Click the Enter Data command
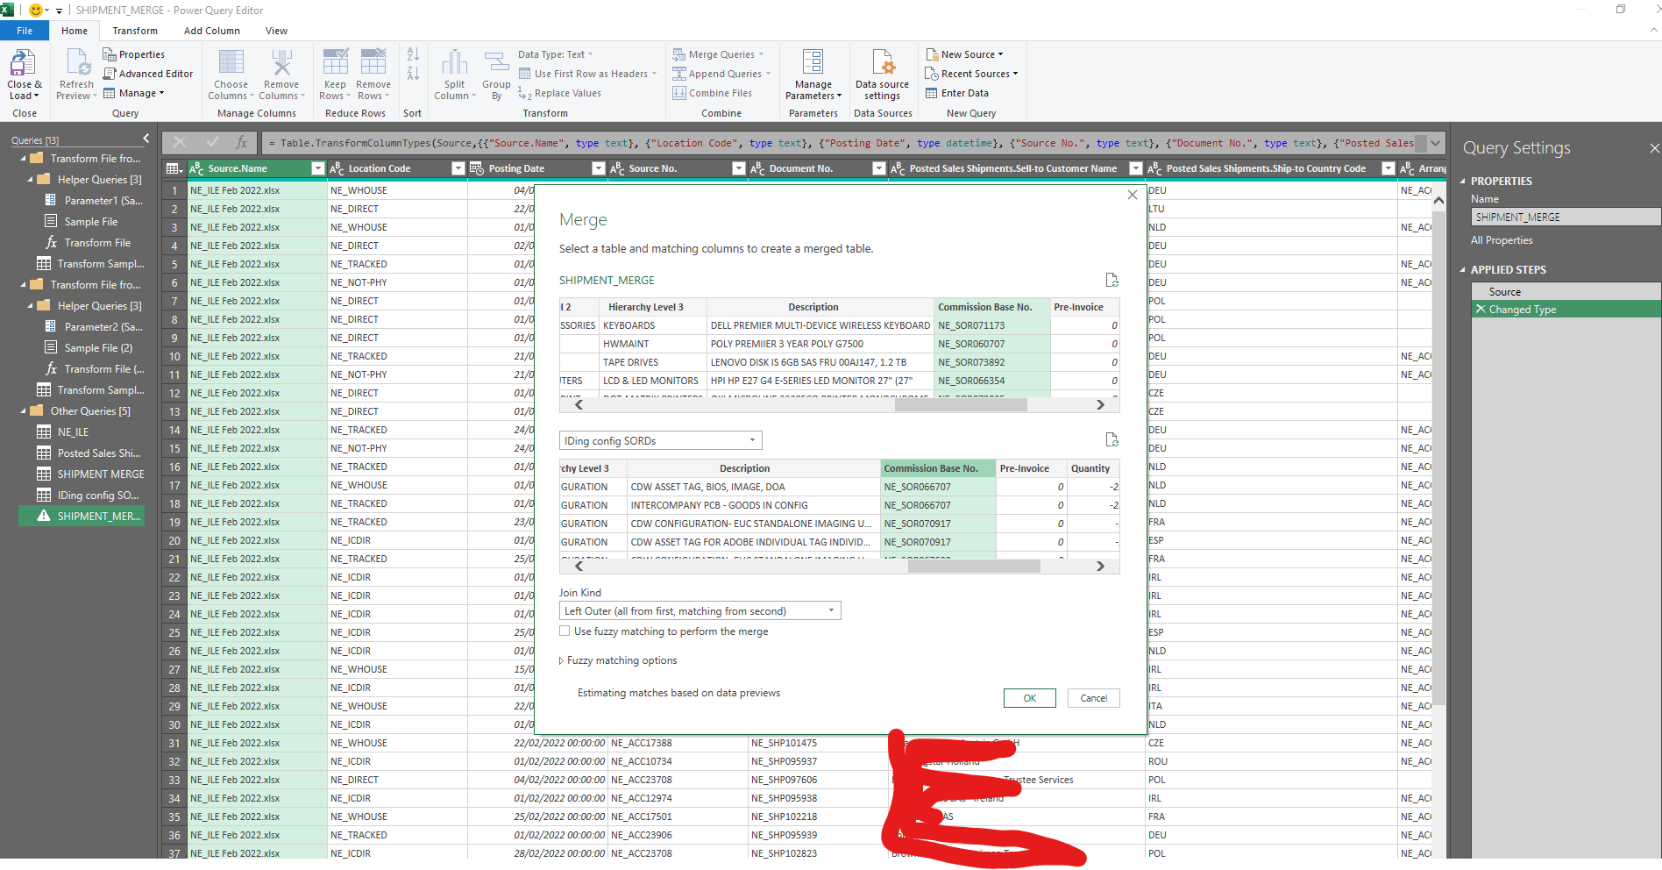 (957, 93)
